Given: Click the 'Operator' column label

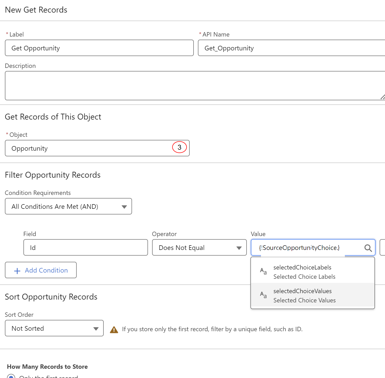Looking at the screenshot, I should (164, 234).
